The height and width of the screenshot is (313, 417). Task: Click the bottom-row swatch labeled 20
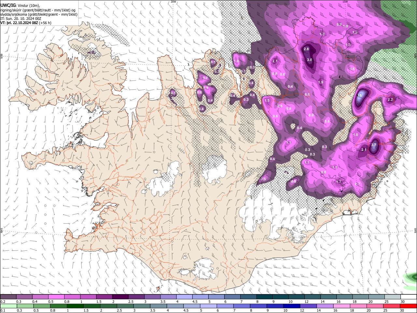(375, 306)
